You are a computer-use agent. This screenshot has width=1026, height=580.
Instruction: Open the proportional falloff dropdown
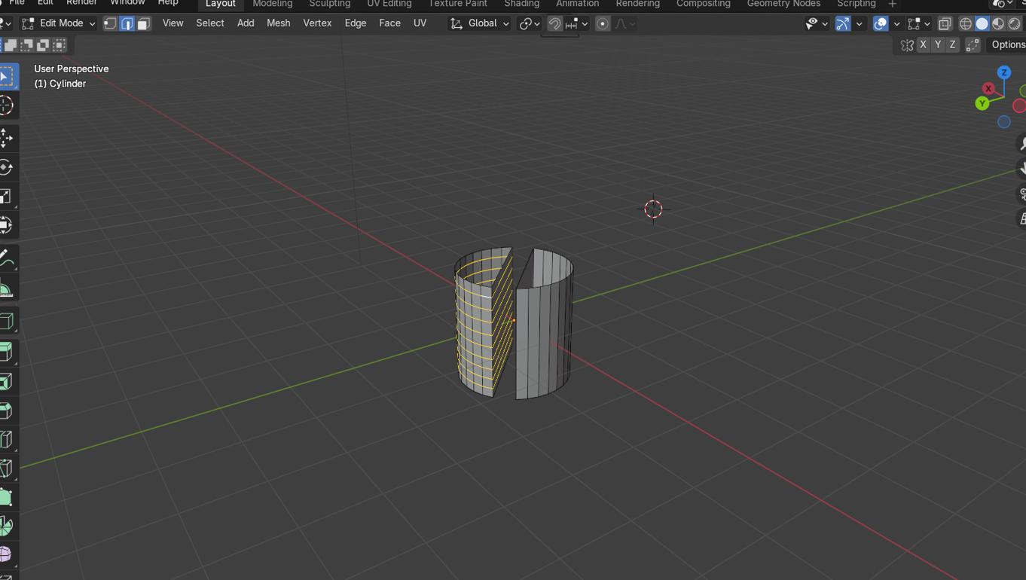(624, 23)
